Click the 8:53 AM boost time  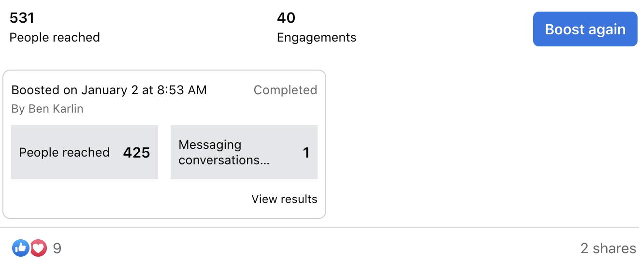pyautogui.click(x=182, y=90)
